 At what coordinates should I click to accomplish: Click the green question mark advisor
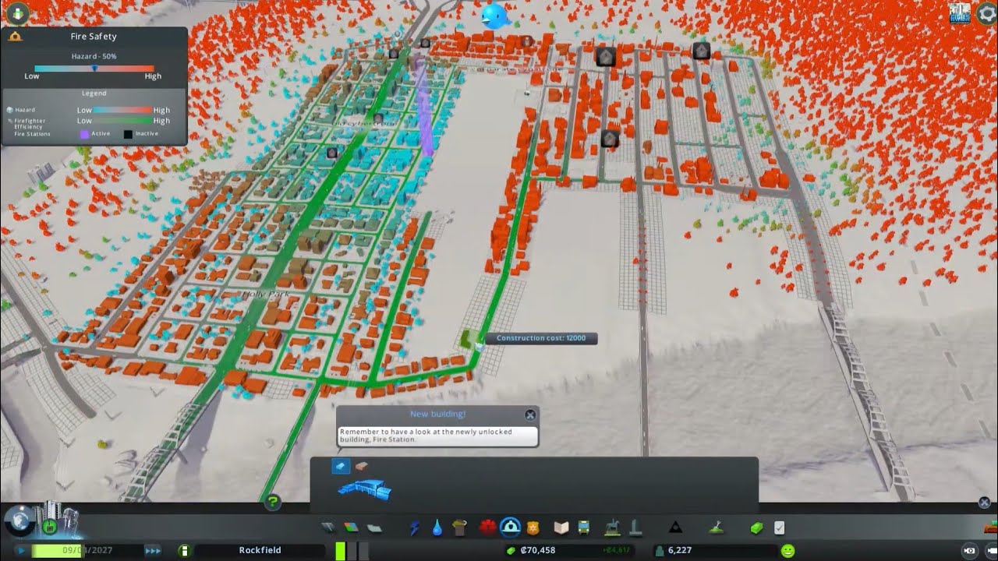[x=272, y=502]
